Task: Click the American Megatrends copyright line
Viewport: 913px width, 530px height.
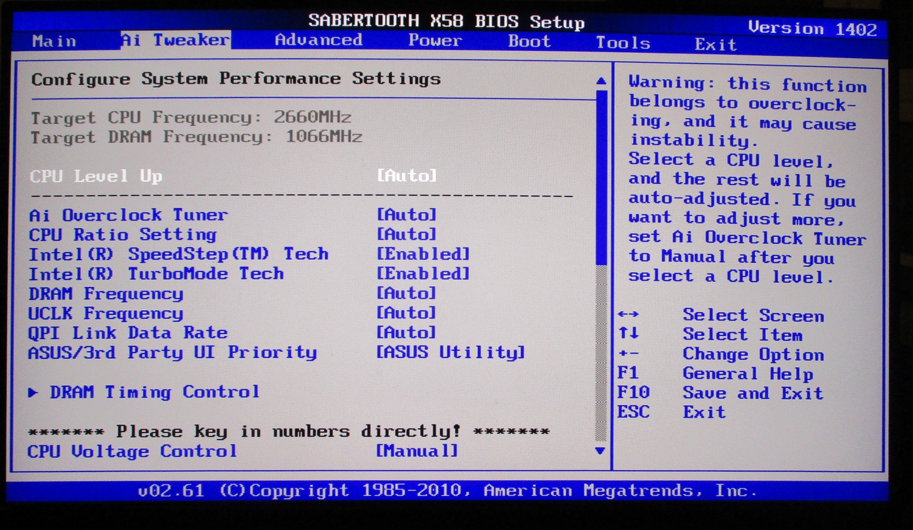Action: 448,490
